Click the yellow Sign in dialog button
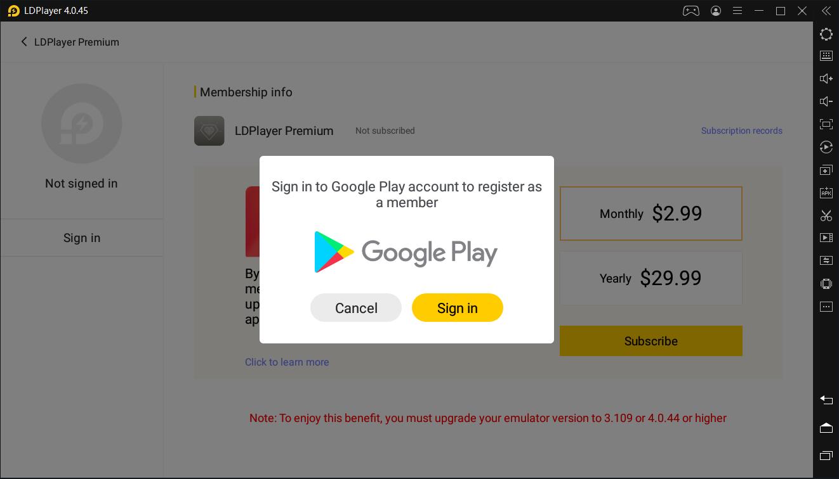 tap(458, 308)
